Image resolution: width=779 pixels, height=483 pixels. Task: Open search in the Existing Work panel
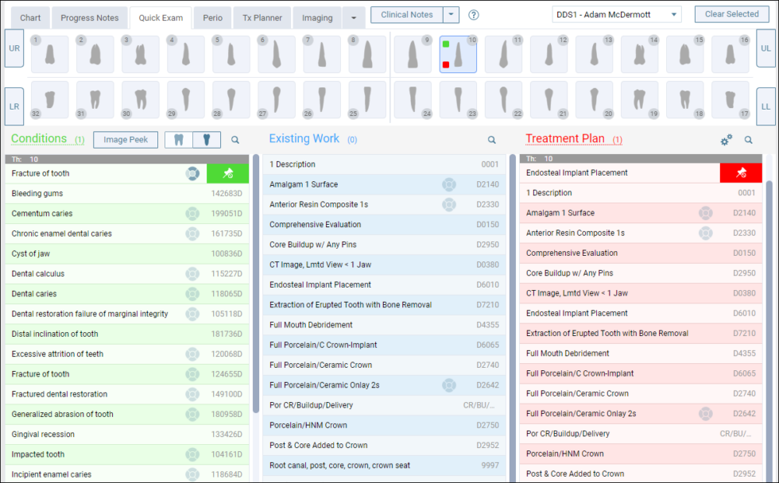(x=492, y=139)
